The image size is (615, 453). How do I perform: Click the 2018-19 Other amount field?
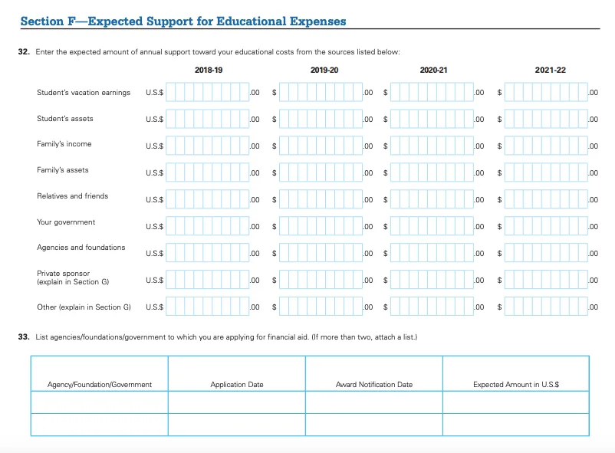(x=207, y=307)
